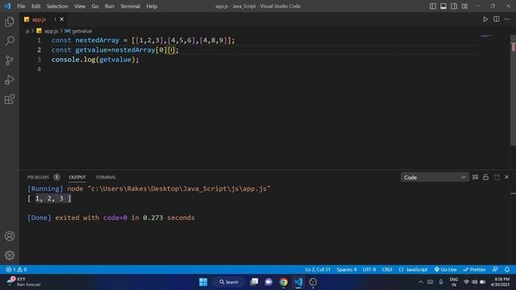Toggle the secondary sidebar layout icon
Image resolution: width=516 pixels, height=290 pixels.
point(454,6)
